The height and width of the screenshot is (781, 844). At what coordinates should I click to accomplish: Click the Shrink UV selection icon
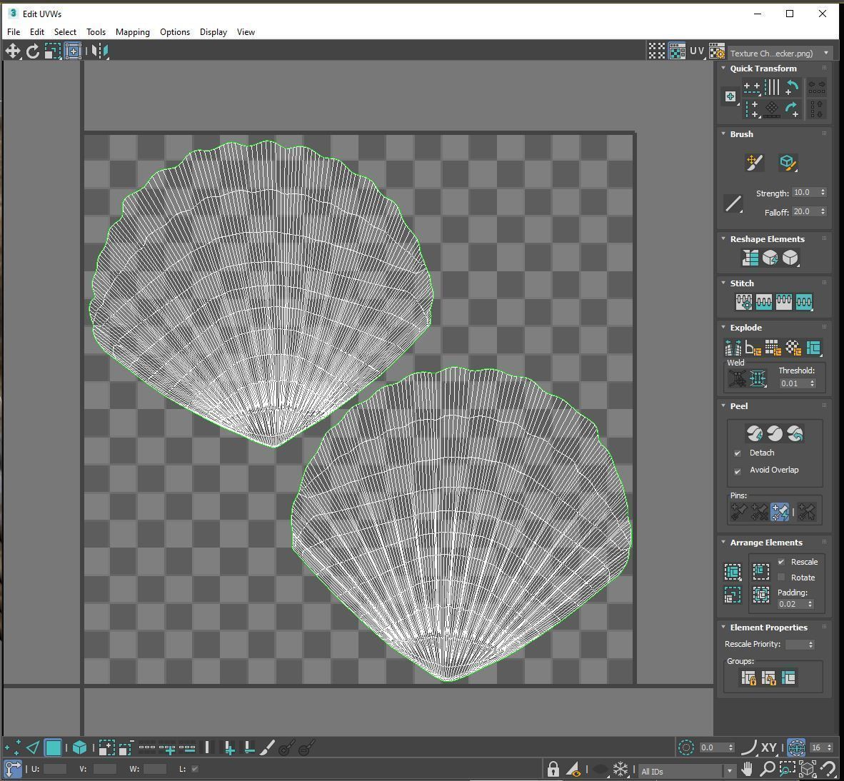tap(126, 747)
